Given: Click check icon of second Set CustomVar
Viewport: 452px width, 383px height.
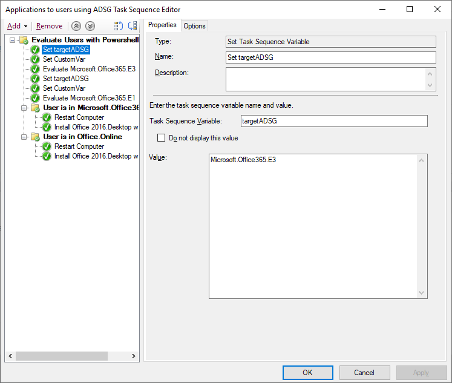Looking at the screenshot, I should point(35,88).
